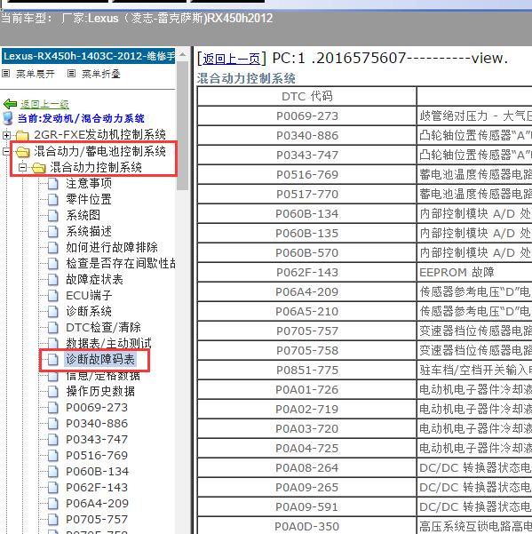
Task: Click document icon beside sidebar P0340-886
Action: [x=52, y=424]
